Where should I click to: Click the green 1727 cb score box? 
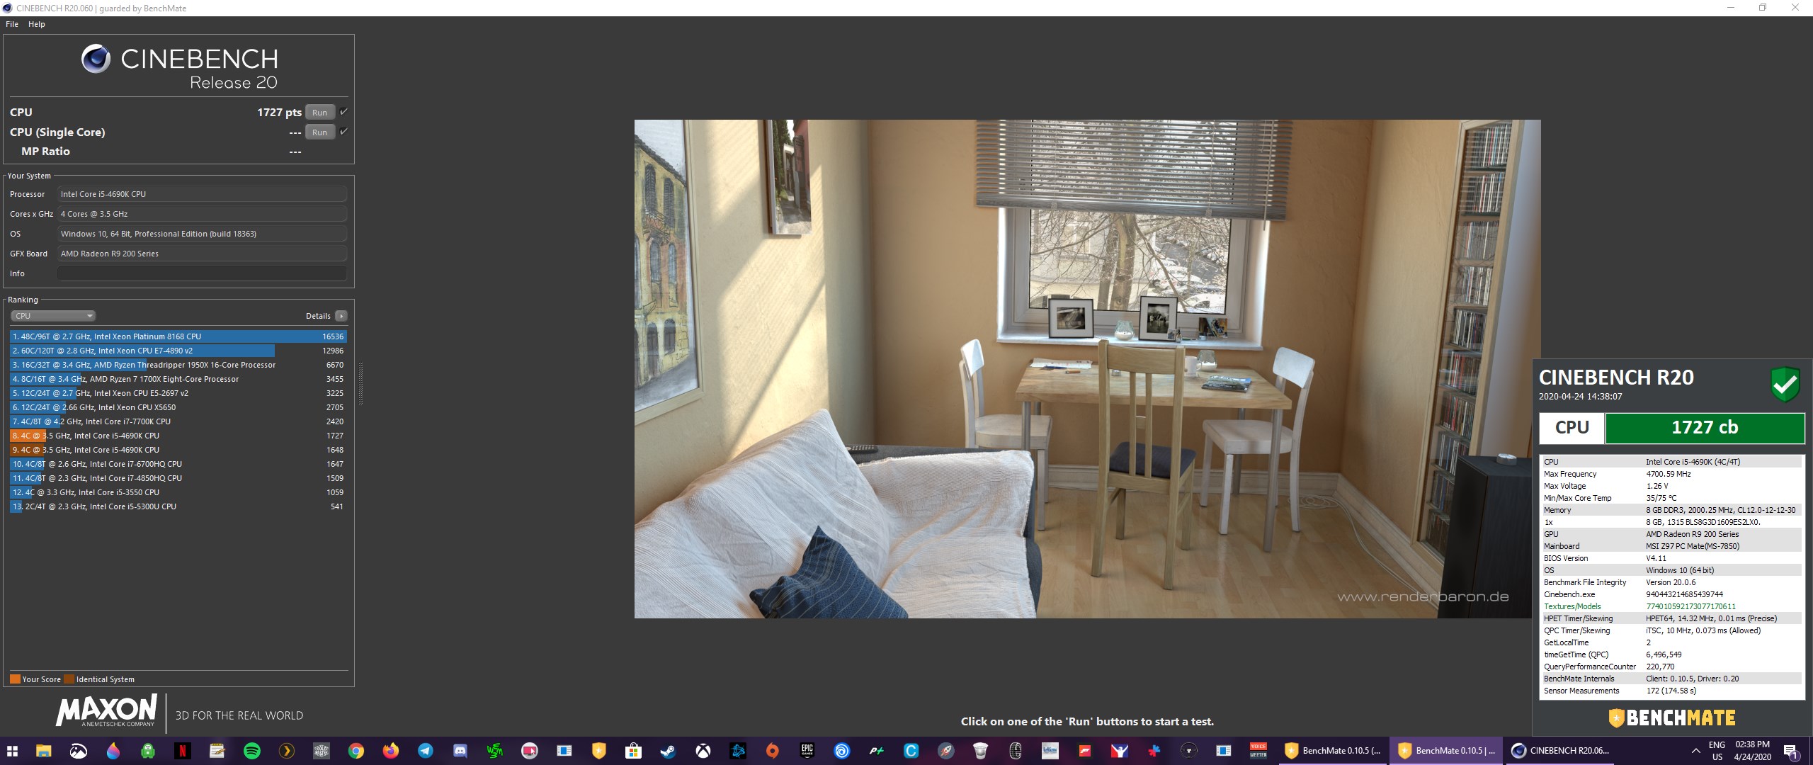[x=1705, y=428]
